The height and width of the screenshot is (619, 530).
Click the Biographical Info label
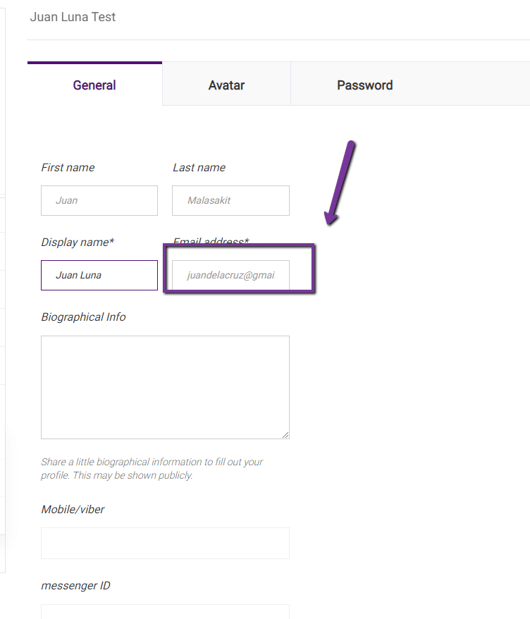pos(83,317)
